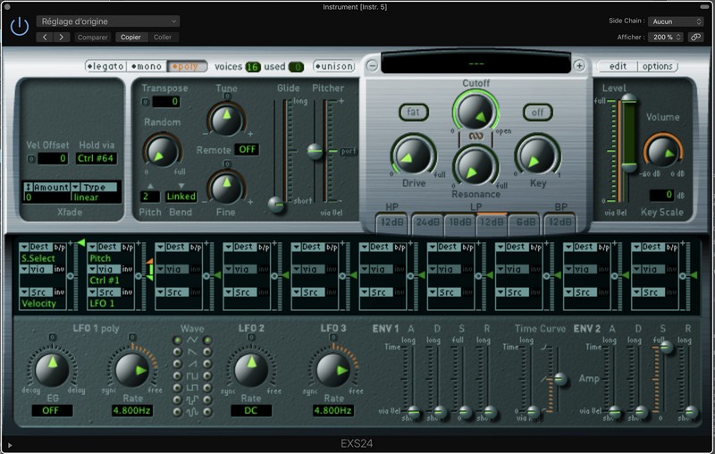This screenshot has height=454, width=715.
Task: Toggle the filter fat button
Action: click(x=413, y=112)
